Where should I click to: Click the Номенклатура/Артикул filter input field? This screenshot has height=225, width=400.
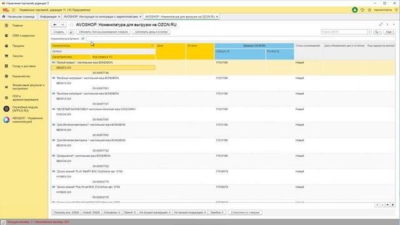(x=241, y=39)
